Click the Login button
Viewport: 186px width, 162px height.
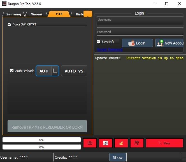pos(137,43)
